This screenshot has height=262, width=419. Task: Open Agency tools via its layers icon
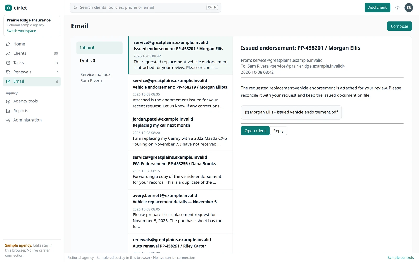8,101
